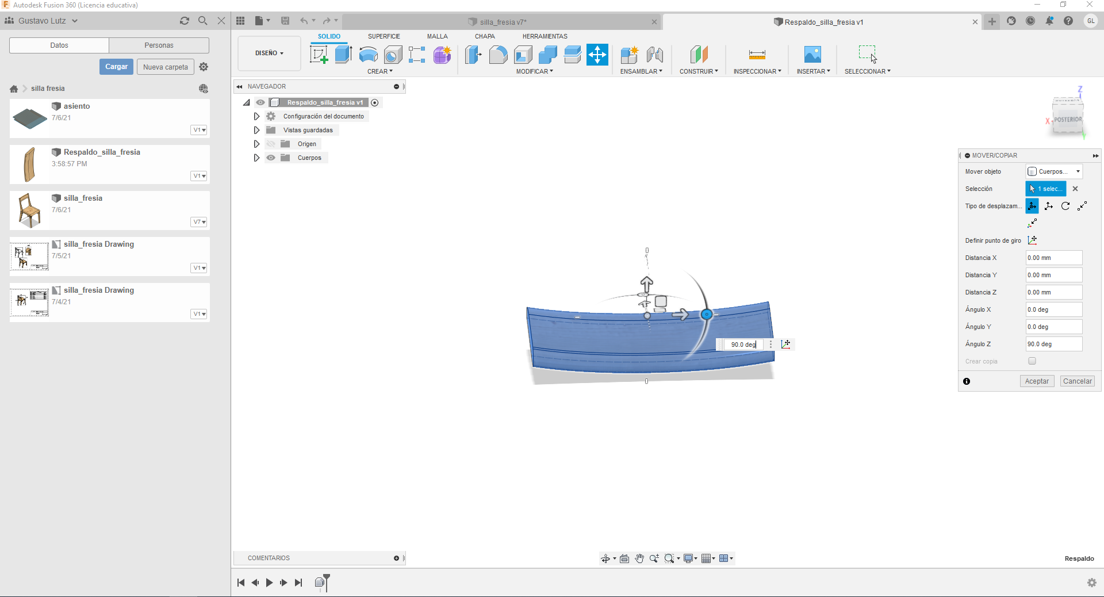Choose the rotate displacement type icon

[1065, 206]
